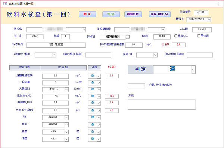Screen dimensions: 224x148
Task: Click the 遊離残留塩素 value field
Action: [55, 76]
